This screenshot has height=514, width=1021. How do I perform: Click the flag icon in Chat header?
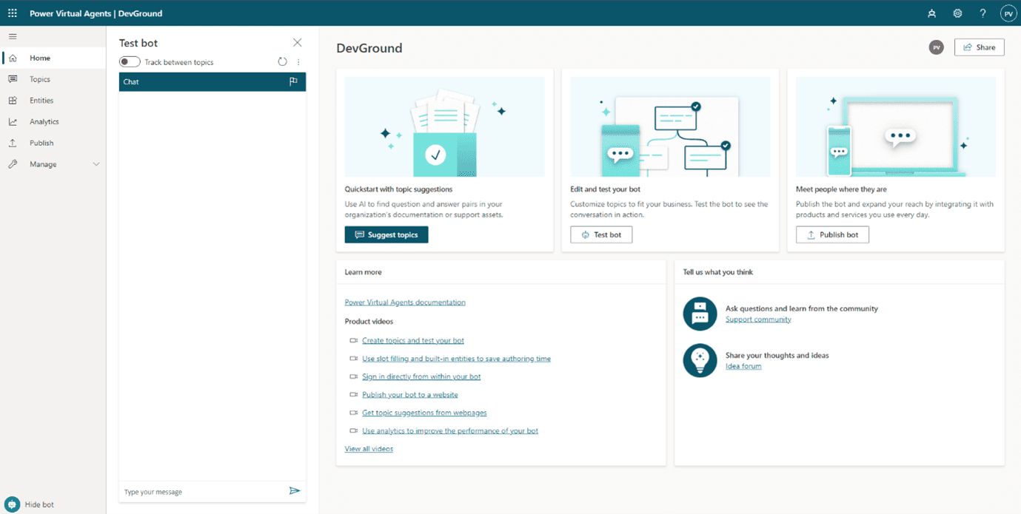click(293, 81)
